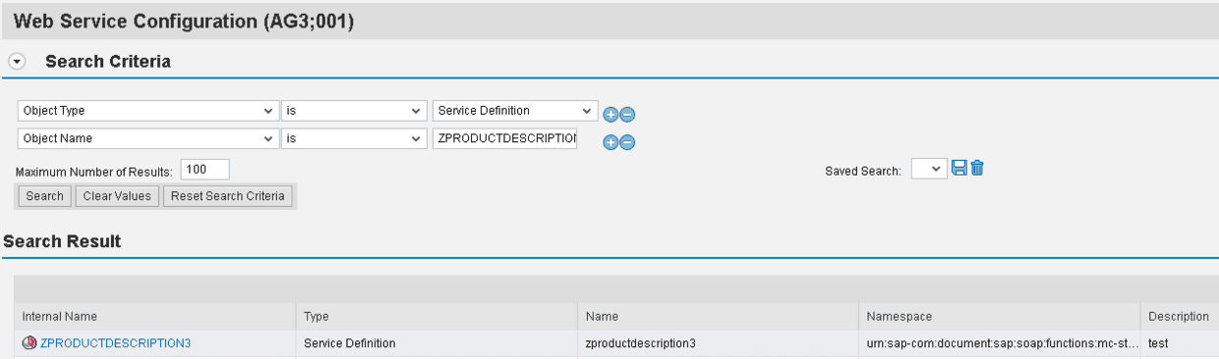Click the ZPRODUCTDESCRIPTION object name input
Image resolution: width=1219 pixels, height=359 pixels.
(505, 139)
